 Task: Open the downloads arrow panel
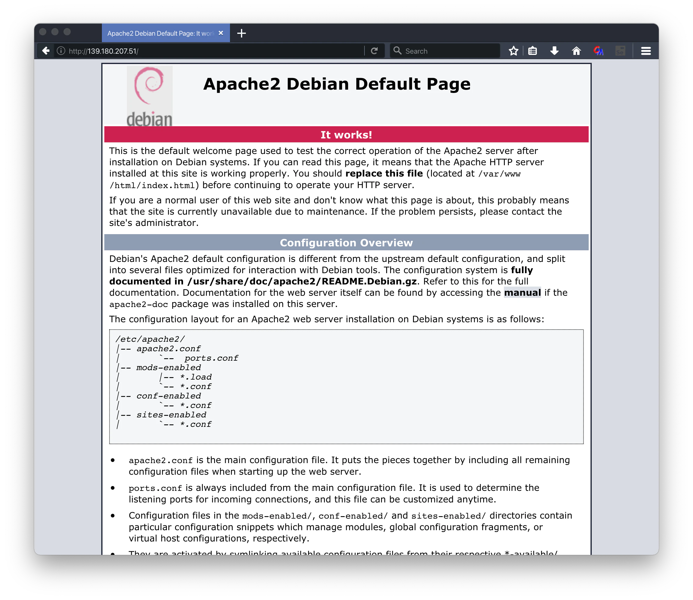[x=554, y=51]
